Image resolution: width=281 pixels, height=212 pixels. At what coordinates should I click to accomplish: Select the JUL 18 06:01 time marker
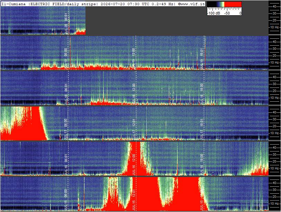coord(66,94)
